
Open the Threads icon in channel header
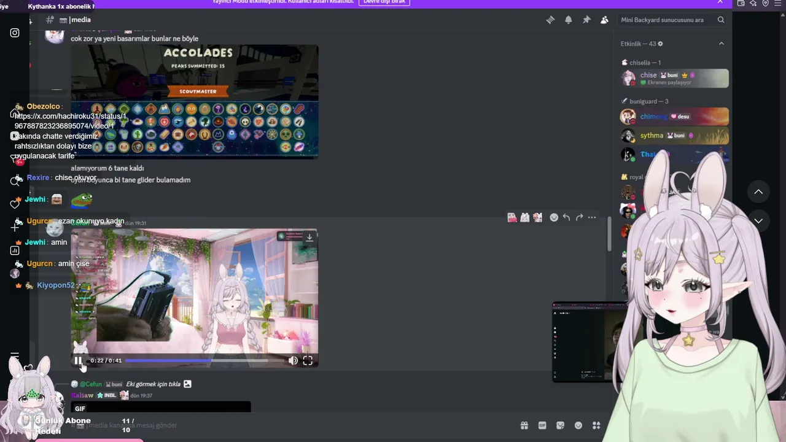tap(550, 20)
